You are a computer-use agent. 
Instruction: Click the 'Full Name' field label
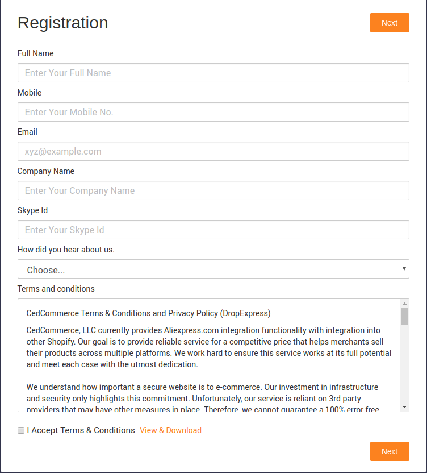pos(36,53)
